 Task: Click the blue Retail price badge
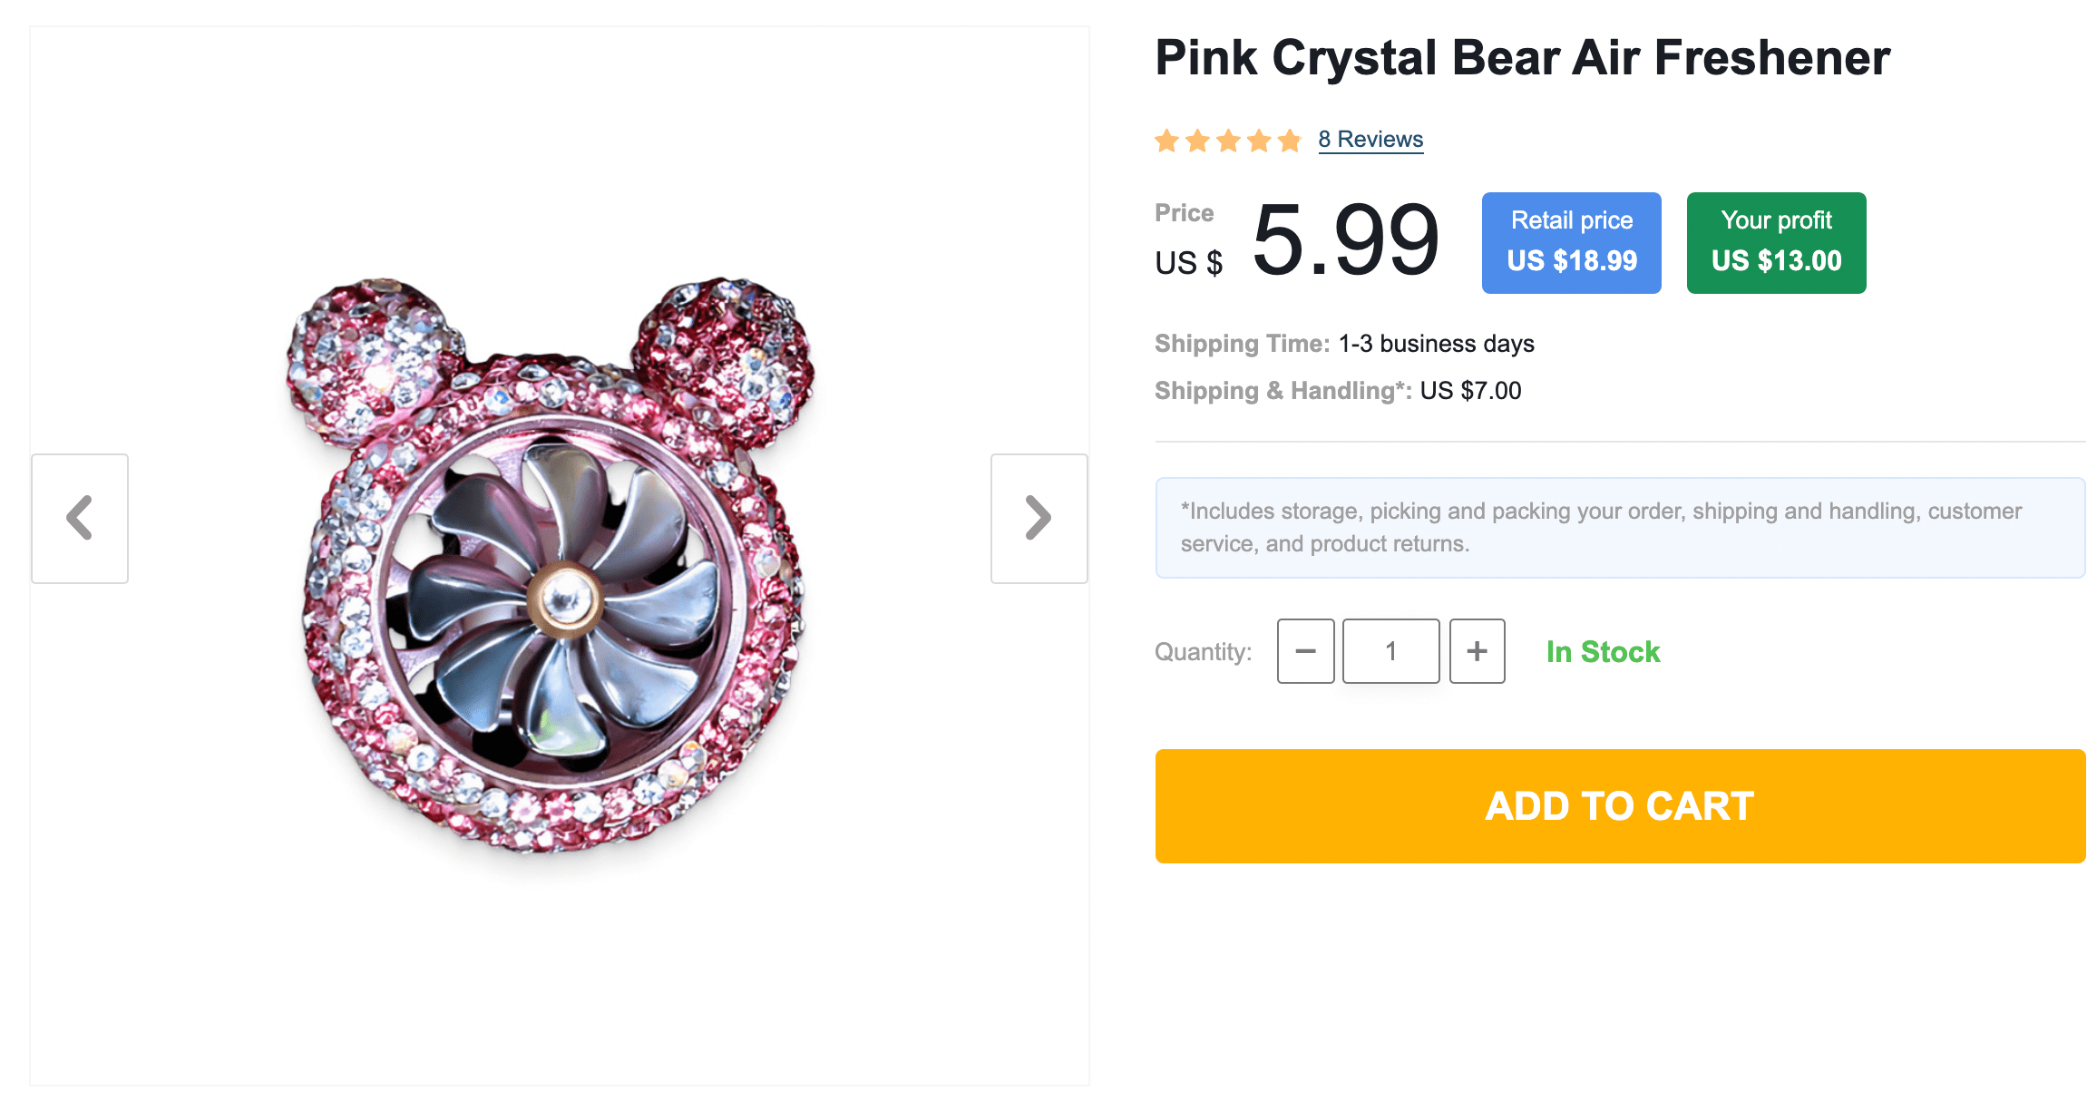(x=1571, y=242)
